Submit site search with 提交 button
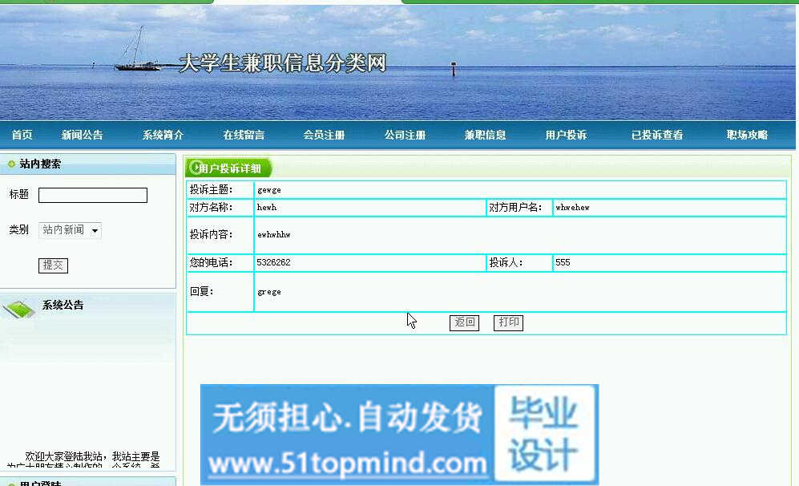Image resolution: width=799 pixels, height=486 pixels. [53, 265]
